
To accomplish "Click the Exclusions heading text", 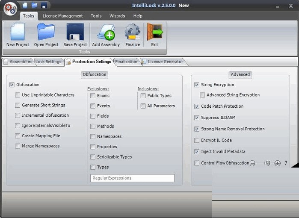I will (98, 89).
